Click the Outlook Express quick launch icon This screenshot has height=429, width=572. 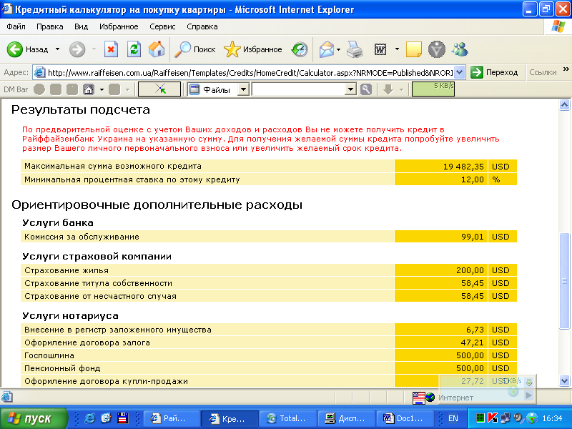[x=106, y=418]
